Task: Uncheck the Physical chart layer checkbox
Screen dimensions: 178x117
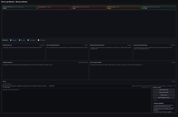Action: [x=20, y=40]
